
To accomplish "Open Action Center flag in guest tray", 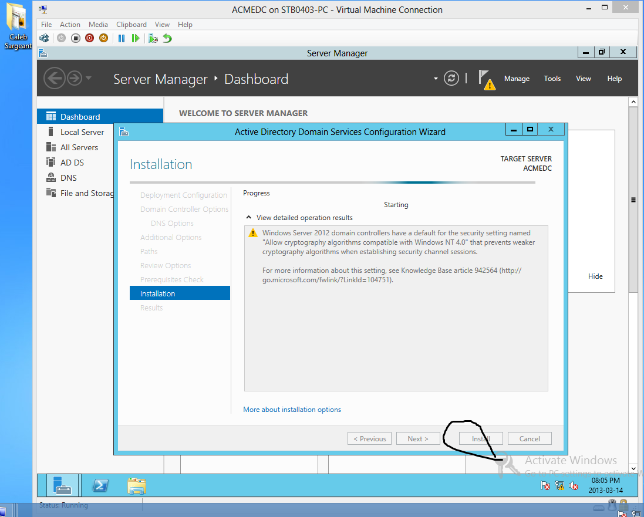I will pos(545,485).
